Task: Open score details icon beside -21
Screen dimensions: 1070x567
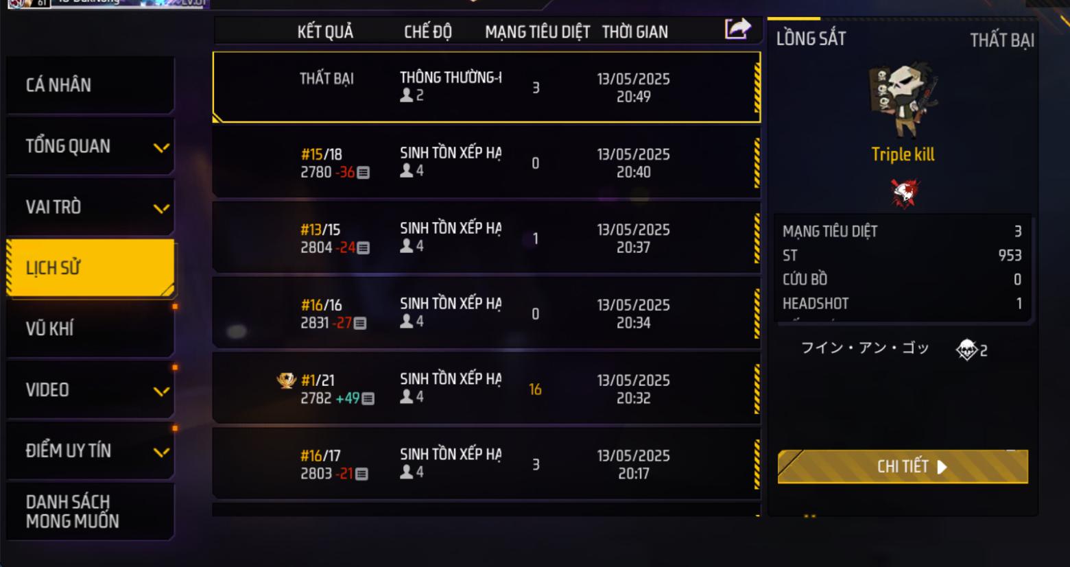Action: pos(362,474)
